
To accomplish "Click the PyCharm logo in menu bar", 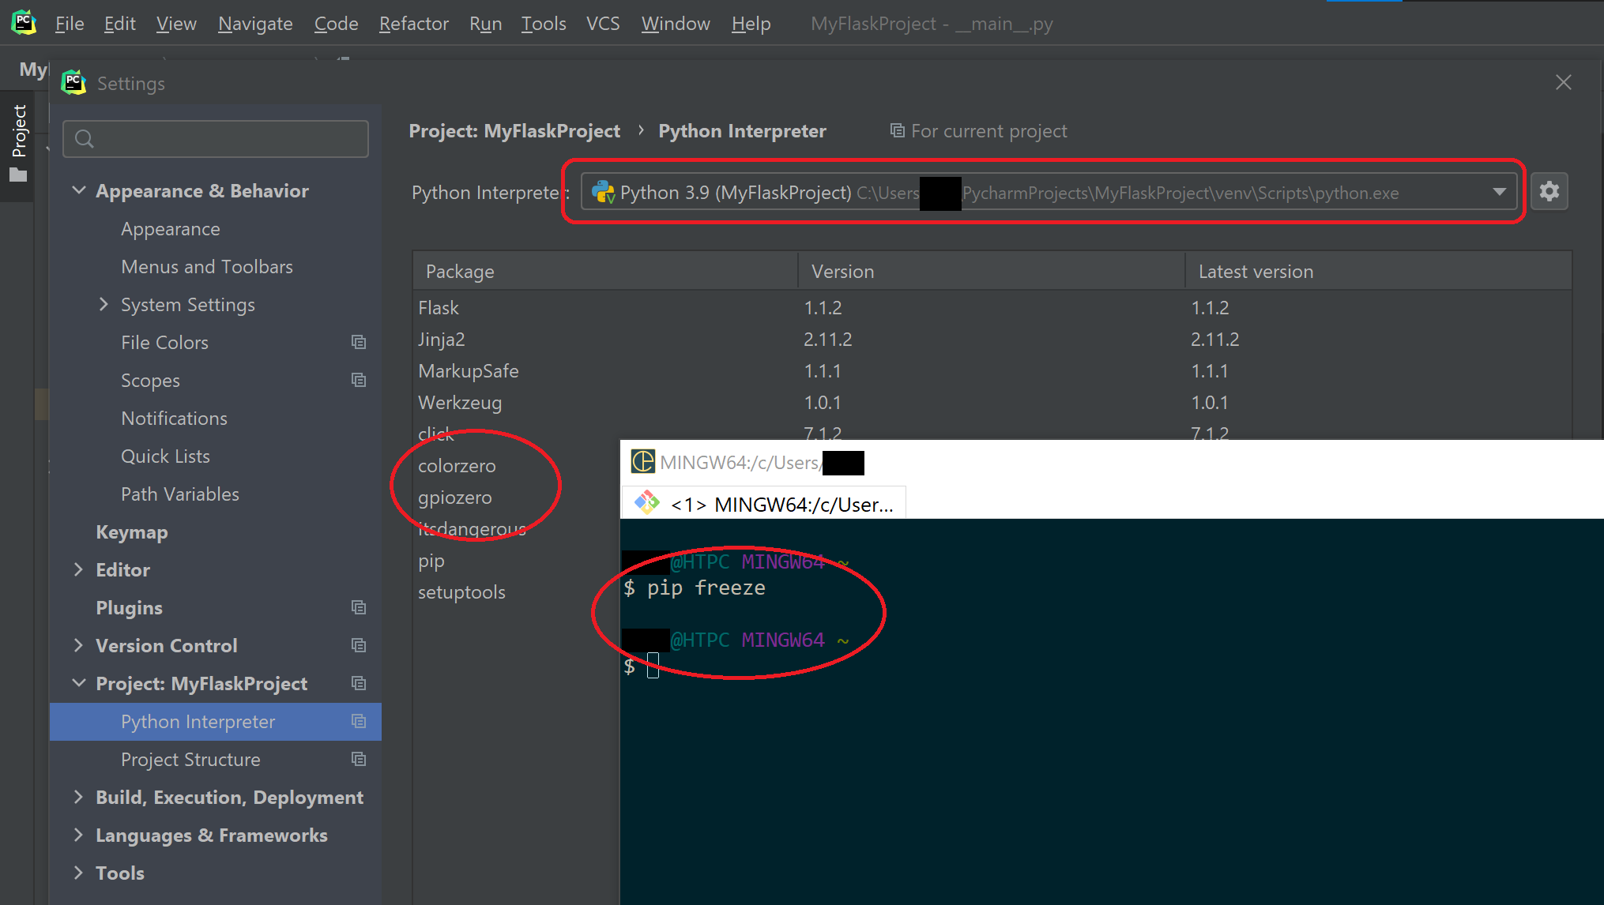I will [x=24, y=23].
